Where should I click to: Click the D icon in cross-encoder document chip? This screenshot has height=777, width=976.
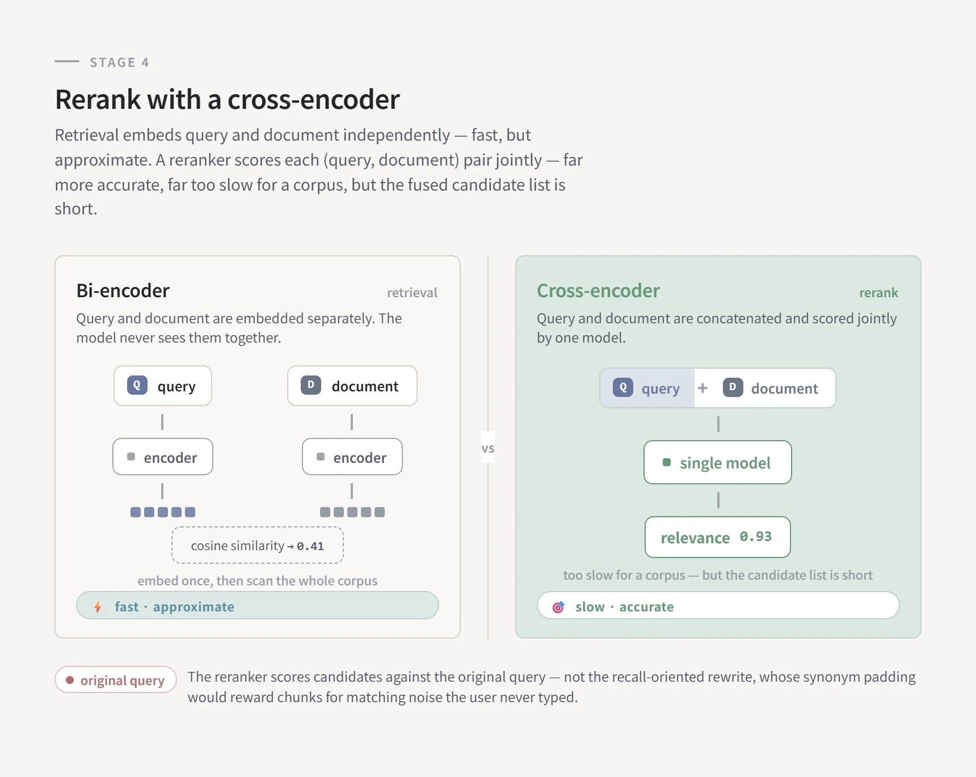(x=733, y=387)
